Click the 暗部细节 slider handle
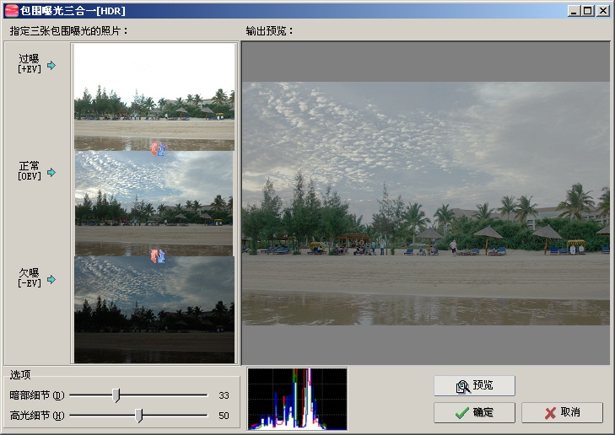The width and height of the screenshot is (615, 435). 116,395
